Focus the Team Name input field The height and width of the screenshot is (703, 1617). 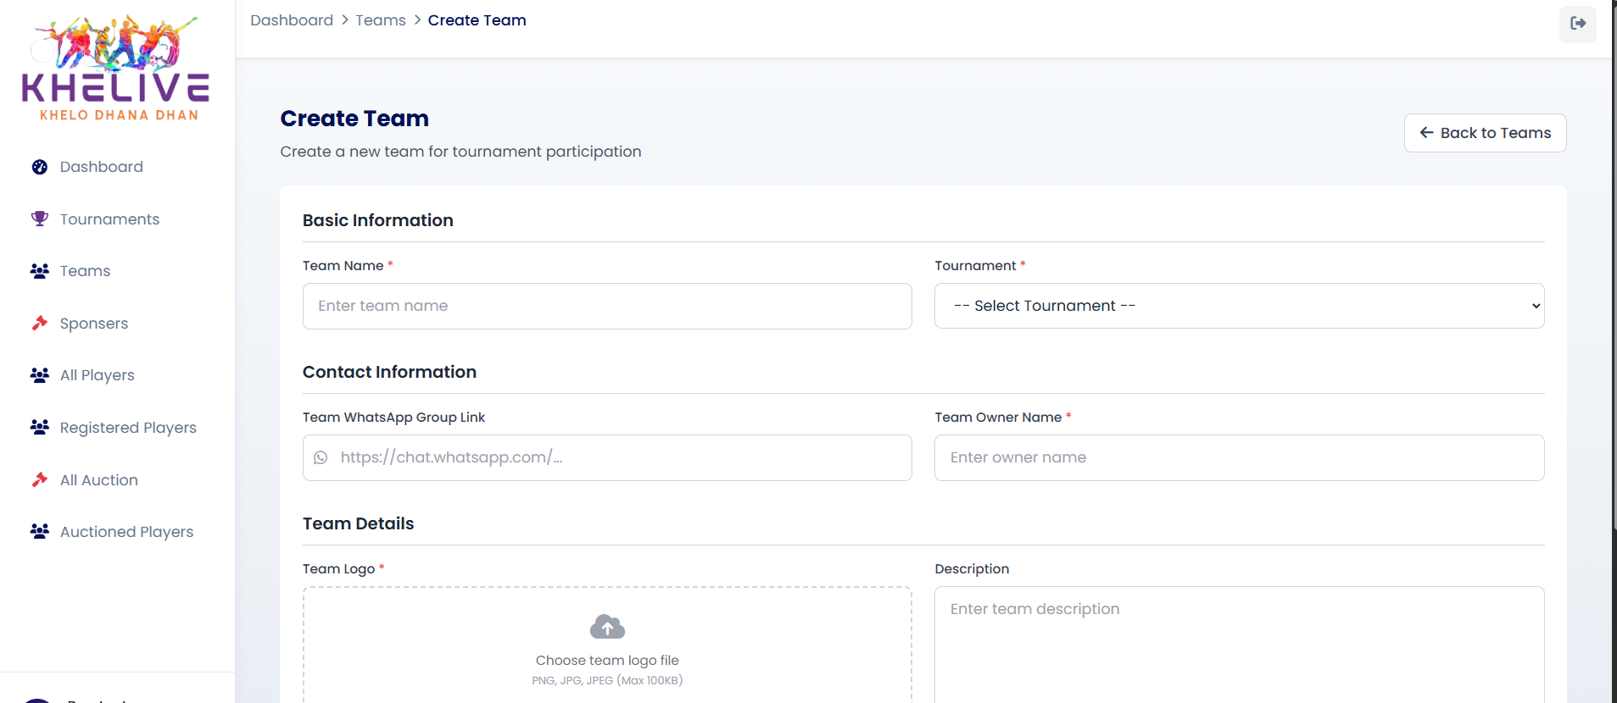607,306
